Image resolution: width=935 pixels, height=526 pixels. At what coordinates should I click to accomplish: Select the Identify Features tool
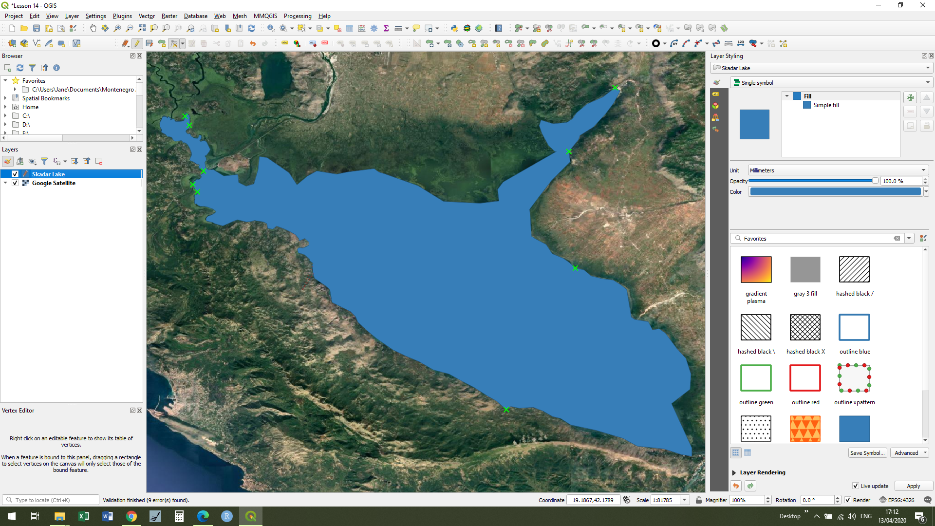click(271, 28)
